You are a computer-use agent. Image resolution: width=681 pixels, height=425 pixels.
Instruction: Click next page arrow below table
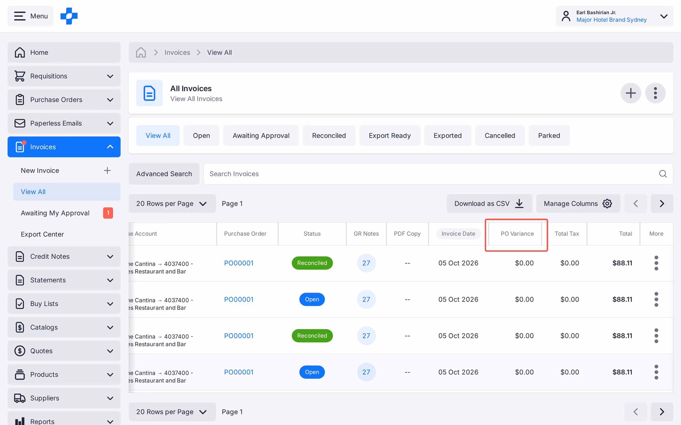[662, 412]
